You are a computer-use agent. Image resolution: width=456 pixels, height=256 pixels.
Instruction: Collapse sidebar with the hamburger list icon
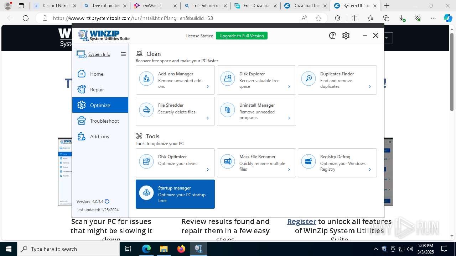(x=123, y=54)
